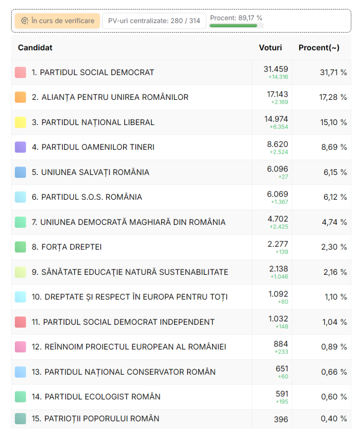Click yellow swatch of Partidul Național Liberal
Viewport: 362px width, 437px height.
tap(20, 122)
